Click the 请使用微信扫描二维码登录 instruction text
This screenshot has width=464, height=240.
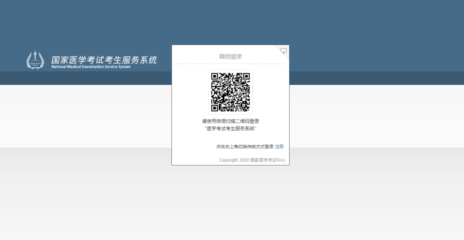click(x=231, y=121)
